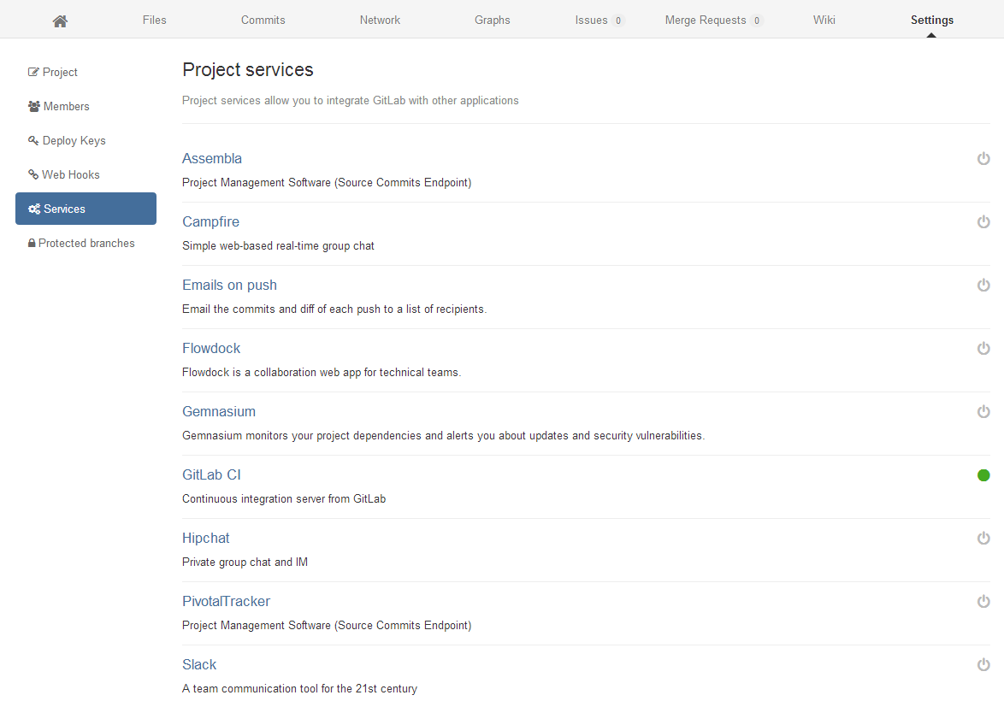The height and width of the screenshot is (701, 1004).
Task: Open the Campfire service link
Action: [210, 221]
